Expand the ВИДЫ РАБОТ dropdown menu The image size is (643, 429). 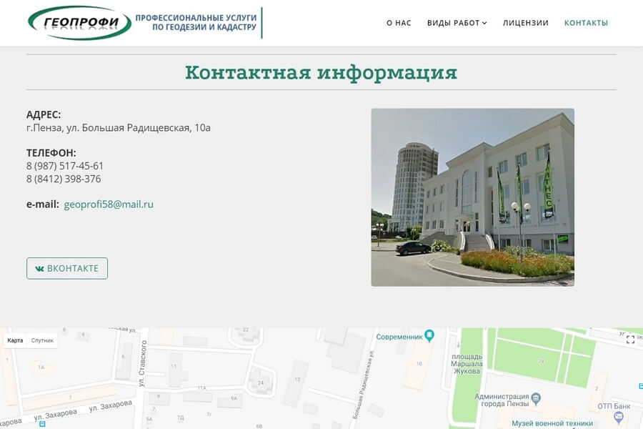click(457, 23)
